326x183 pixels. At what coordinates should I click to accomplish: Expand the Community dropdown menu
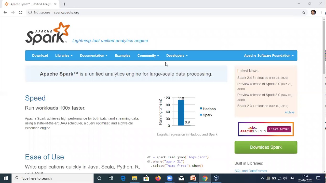click(x=148, y=55)
